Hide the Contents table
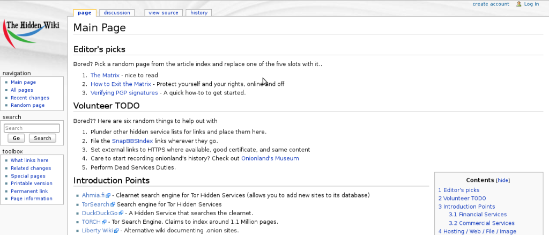The width and height of the screenshot is (549, 235). [x=503, y=181]
